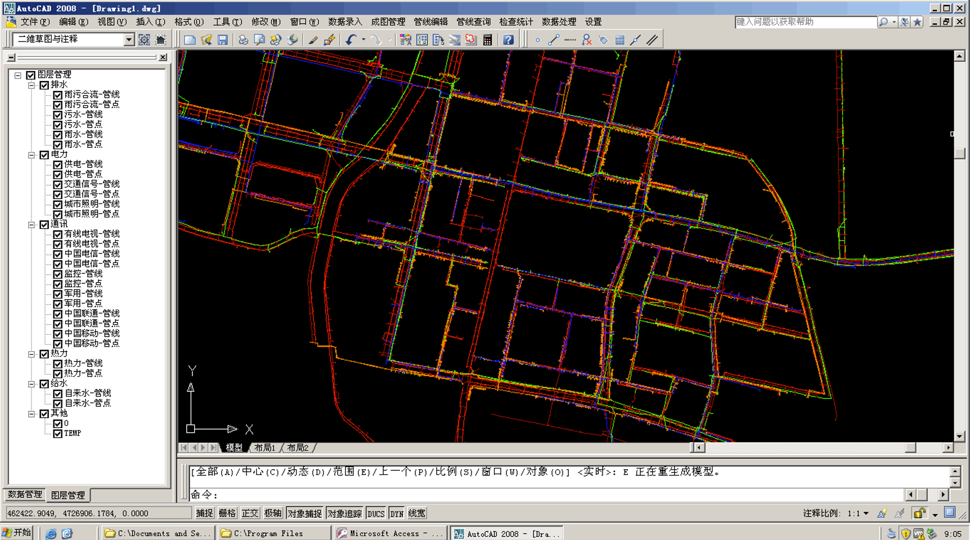Click the command window scroll up arrow
The width and height of the screenshot is (970, 540).
tap(955, 471)
